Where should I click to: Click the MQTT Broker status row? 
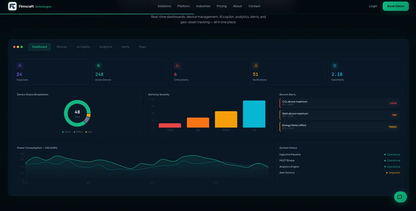340,160
